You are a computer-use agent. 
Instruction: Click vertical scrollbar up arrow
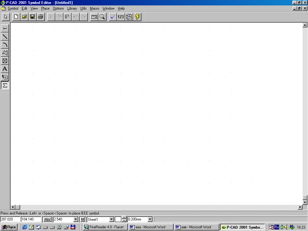pyautogui.click(x=305, y=25)
